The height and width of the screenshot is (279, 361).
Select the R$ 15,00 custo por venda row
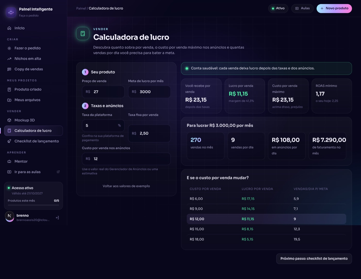pyautogui.click(x=266, y=229)
